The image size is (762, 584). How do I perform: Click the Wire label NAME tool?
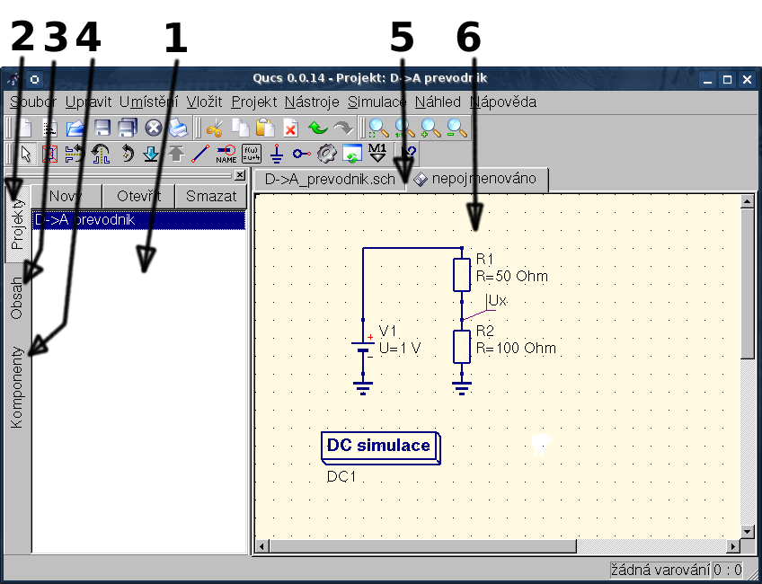click(226, 153)
